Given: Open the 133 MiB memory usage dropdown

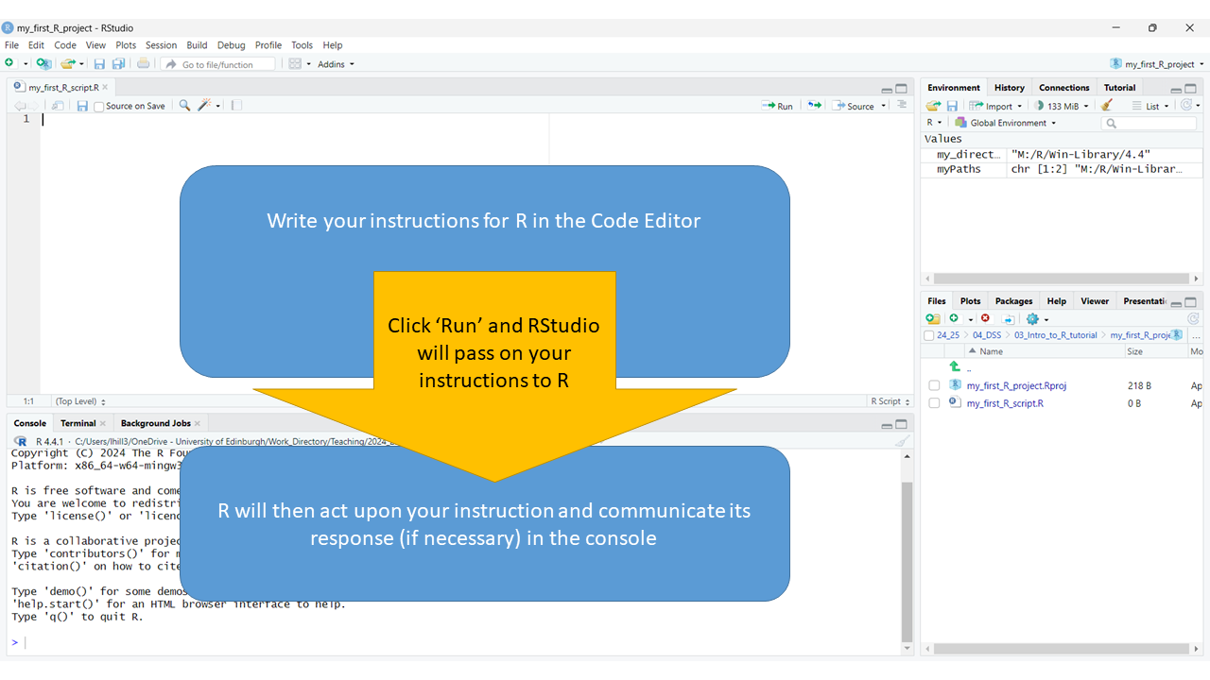Looking at the screenshot, I should 1062,106.
